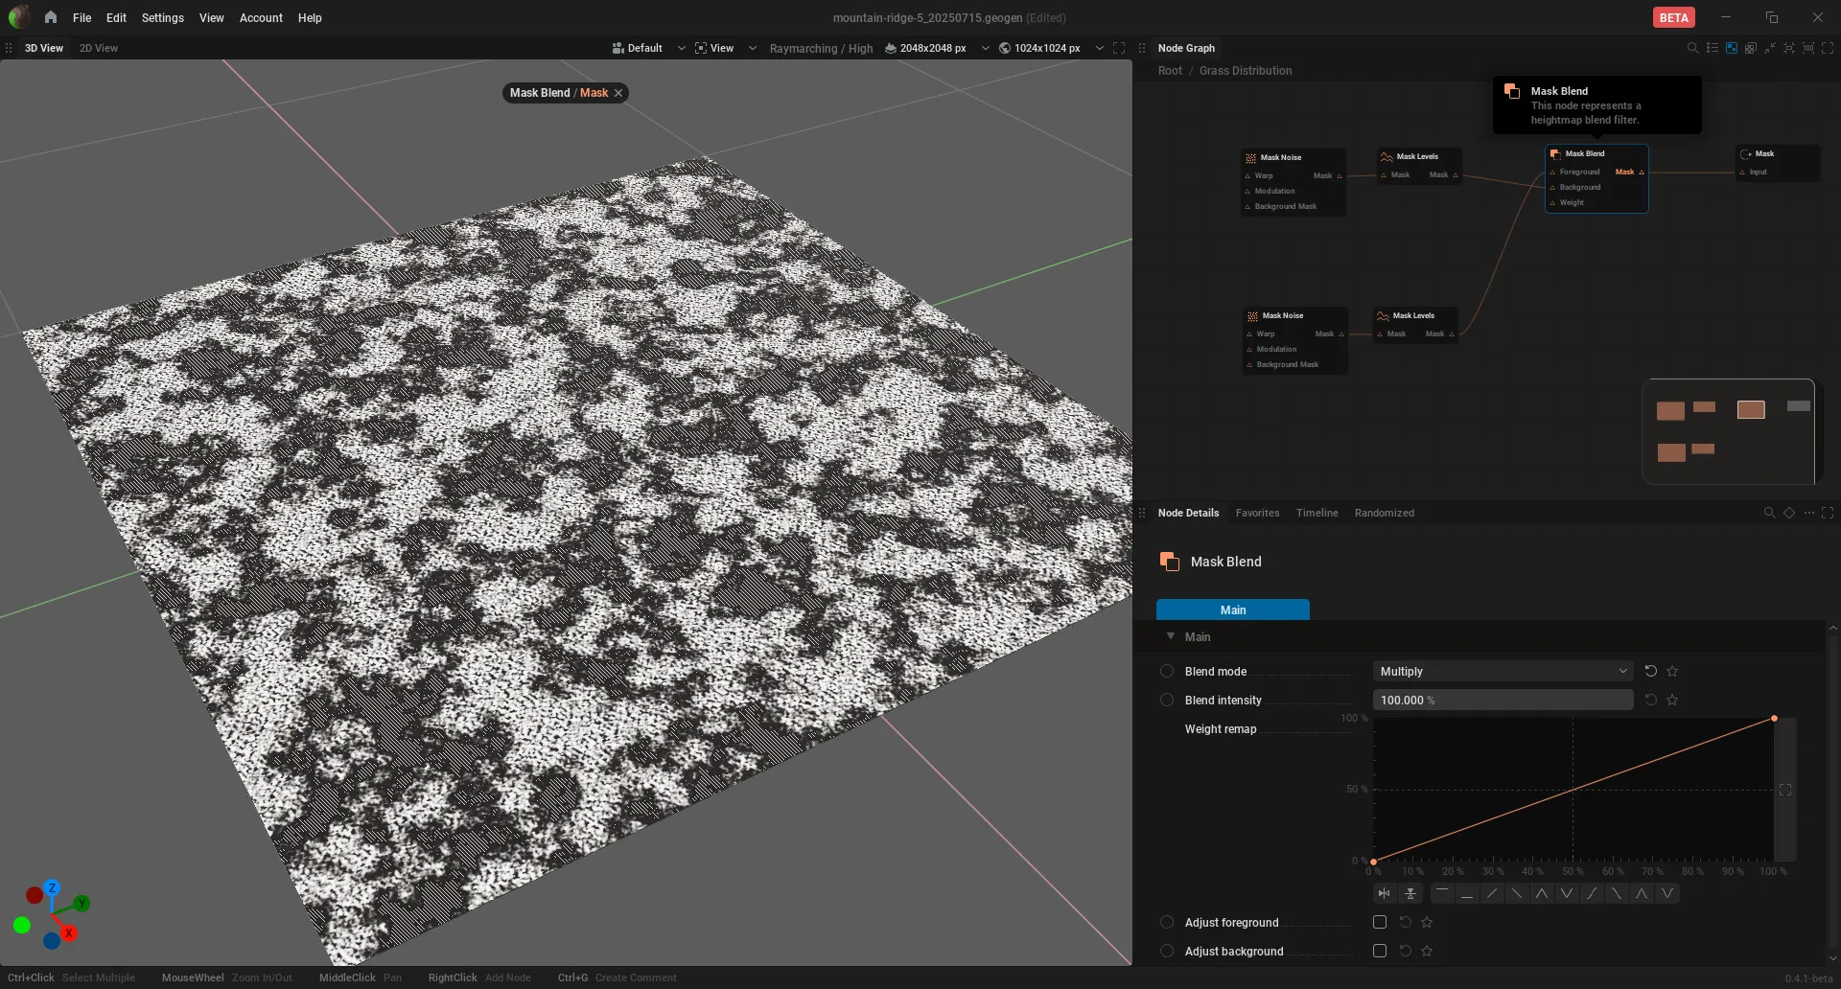Select the Mask Blend node in graph
Viewport: 1841px width, 989px height.
[x=1596, y=178]
